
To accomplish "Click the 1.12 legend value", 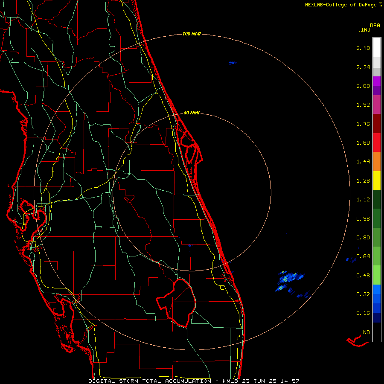I will click(363, 200).
